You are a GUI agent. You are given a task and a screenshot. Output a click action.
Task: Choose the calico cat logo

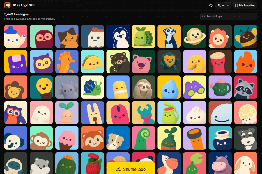[67, 36]
